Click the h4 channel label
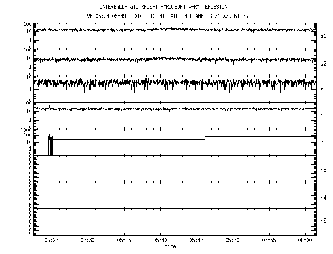Screen dimensions: 333x254 click(324, 198)
